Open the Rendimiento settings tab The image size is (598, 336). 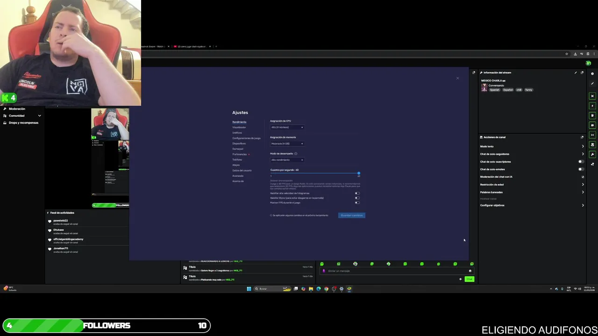tap(239, 122)
